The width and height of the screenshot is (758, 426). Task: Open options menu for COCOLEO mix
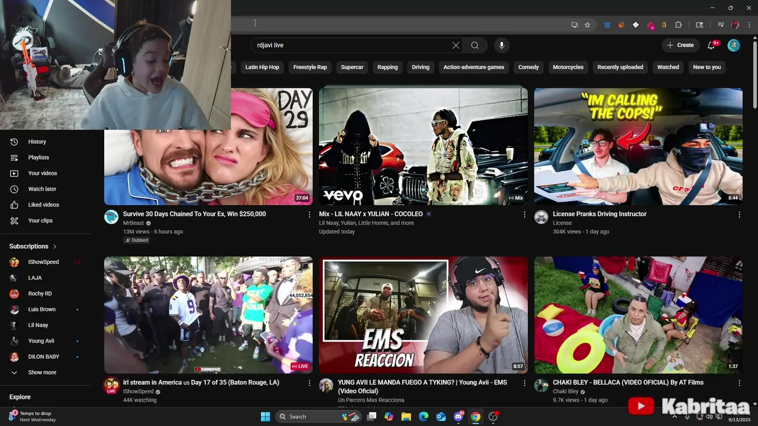point(524,214)
